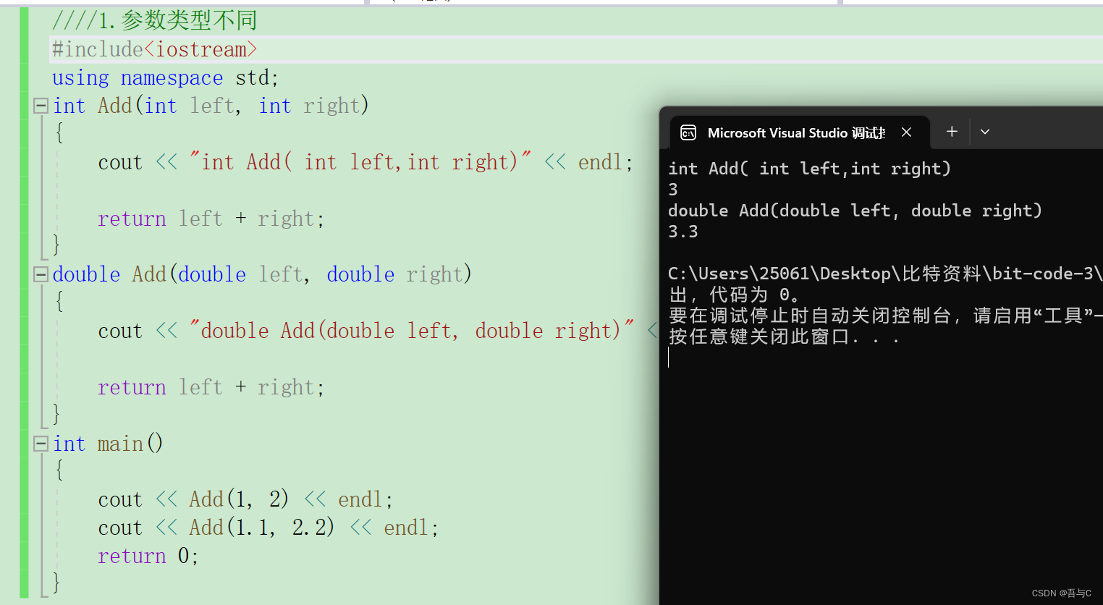
Task: Select the Microsoft Visual Studio debug console tab
Action: click(x=799, y=132)
